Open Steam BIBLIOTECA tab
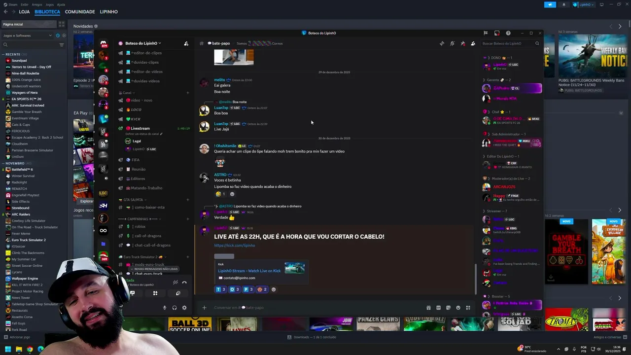Viewport: 631px width, 355px height. (47, 12)
